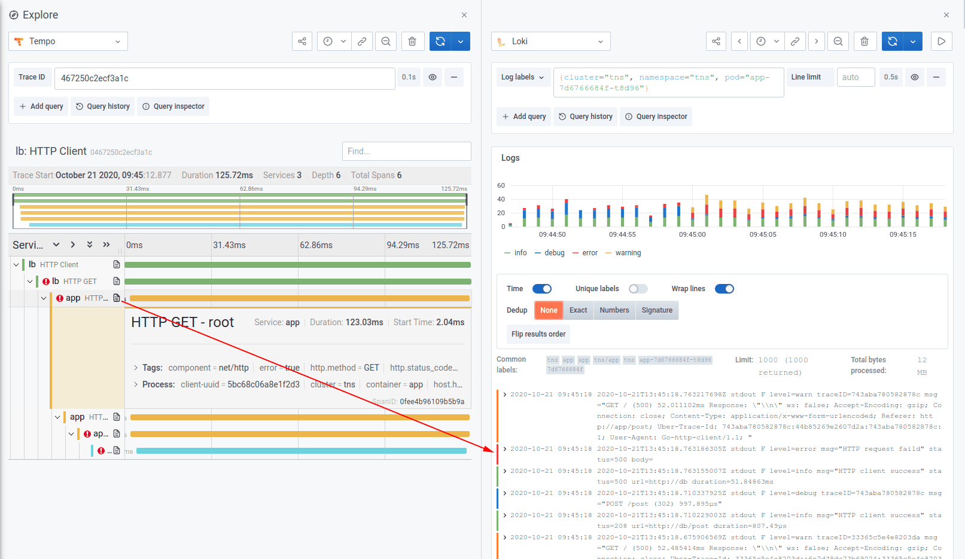Share the Tempo query with share icon
The height and width of the screenshot is (559, 965).
coord(302,41)
